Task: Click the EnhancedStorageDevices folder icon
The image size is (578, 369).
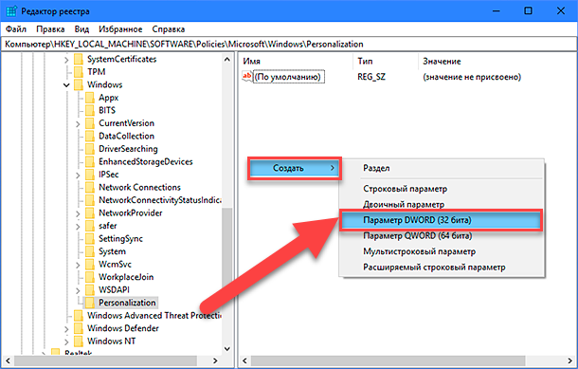Action: pyautogui.click(x=90, y=161)
